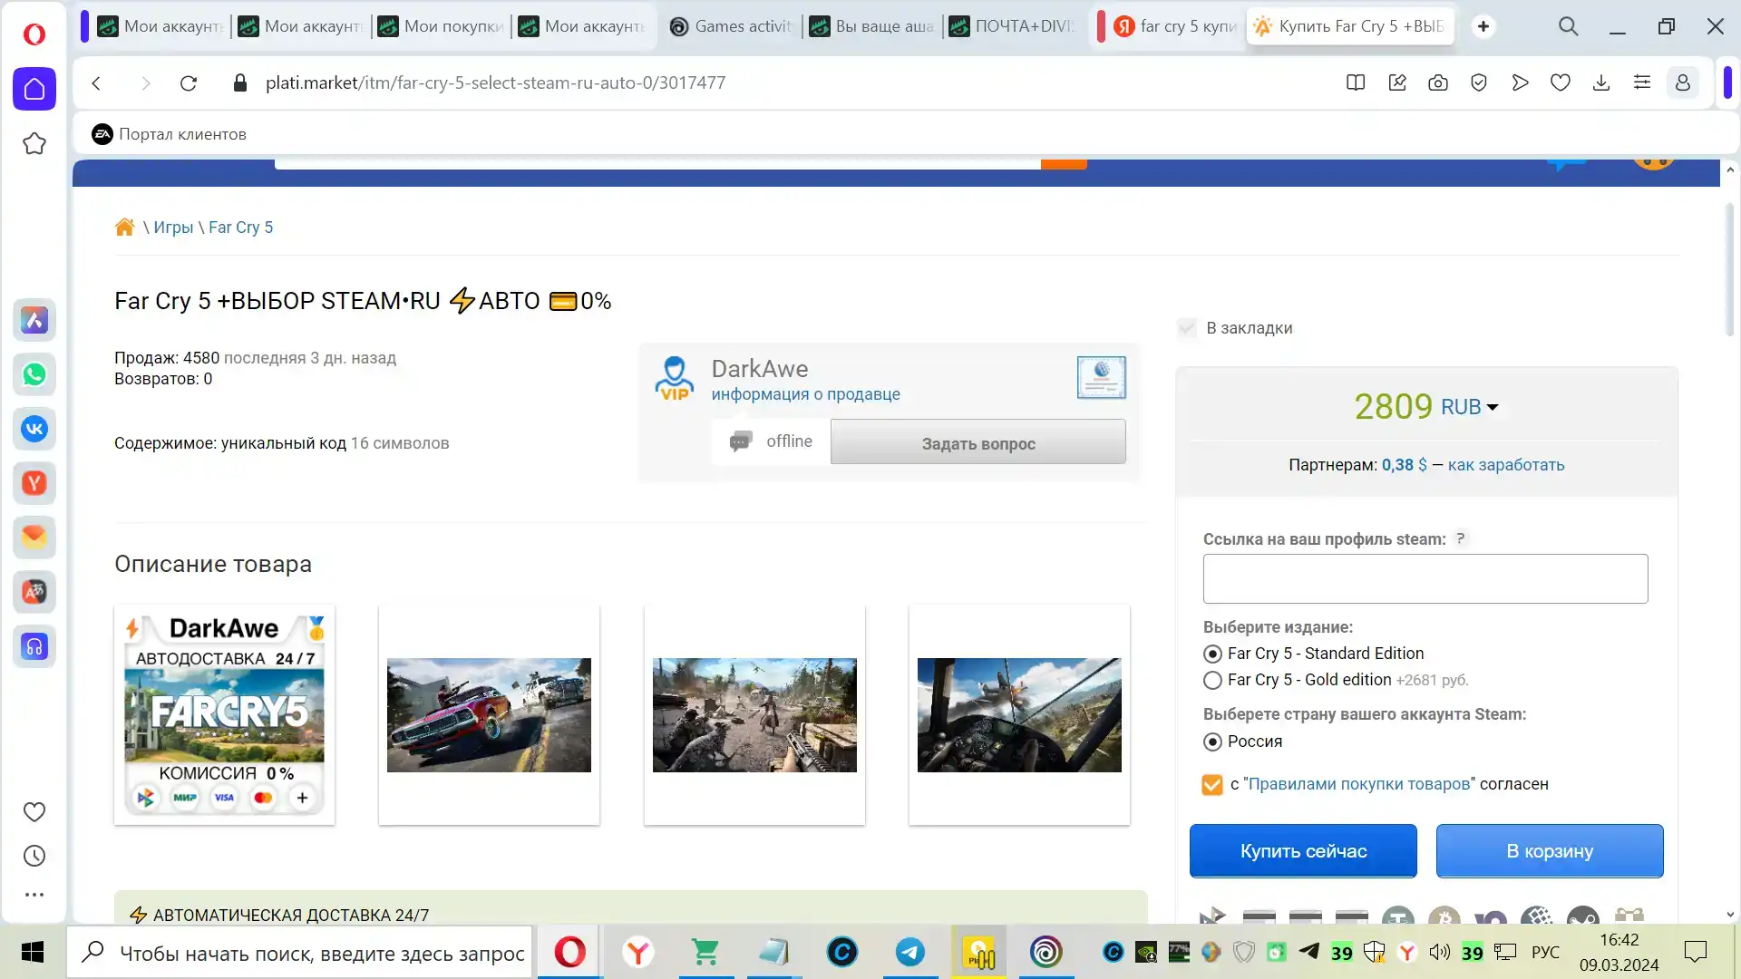Viewport: 1741px width, 979px height.
Task: Open bookmarks star in sidebar
Action: [34, 143]
